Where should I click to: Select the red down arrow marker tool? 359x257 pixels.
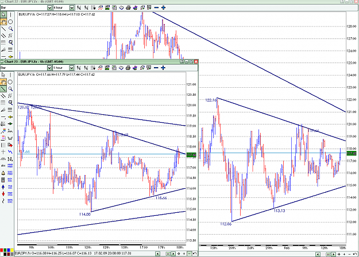[3, 194]
